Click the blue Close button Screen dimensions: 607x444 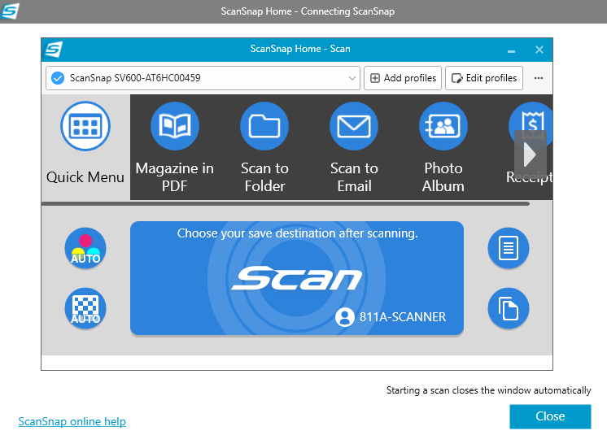[x=550, y=416]
